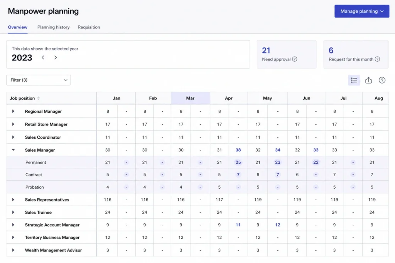
Task: Click Permanent May request value 23
Action: click(278, 162)
